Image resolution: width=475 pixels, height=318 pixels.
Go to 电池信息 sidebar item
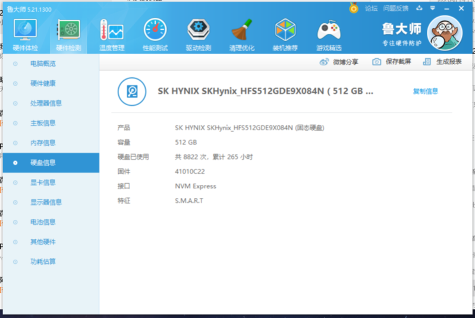pos(43,222)
